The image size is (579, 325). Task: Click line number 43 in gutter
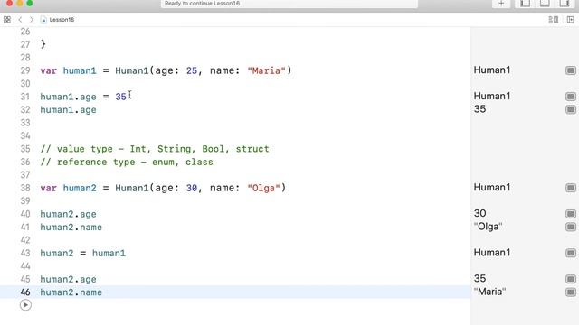coord(25,253)
